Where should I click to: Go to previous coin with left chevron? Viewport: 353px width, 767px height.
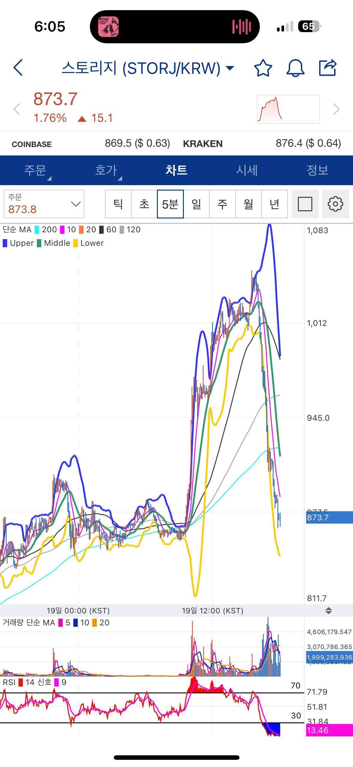[17, 109]
